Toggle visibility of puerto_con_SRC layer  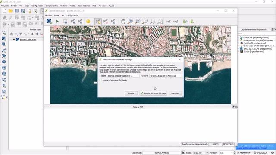pyautogui.click(x=14, y=40)
